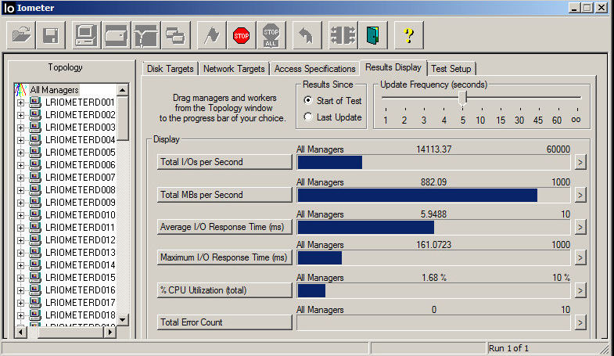Expand LRIOMETERD007 tree node
The image size is (614, 356).
coord(21,178)
